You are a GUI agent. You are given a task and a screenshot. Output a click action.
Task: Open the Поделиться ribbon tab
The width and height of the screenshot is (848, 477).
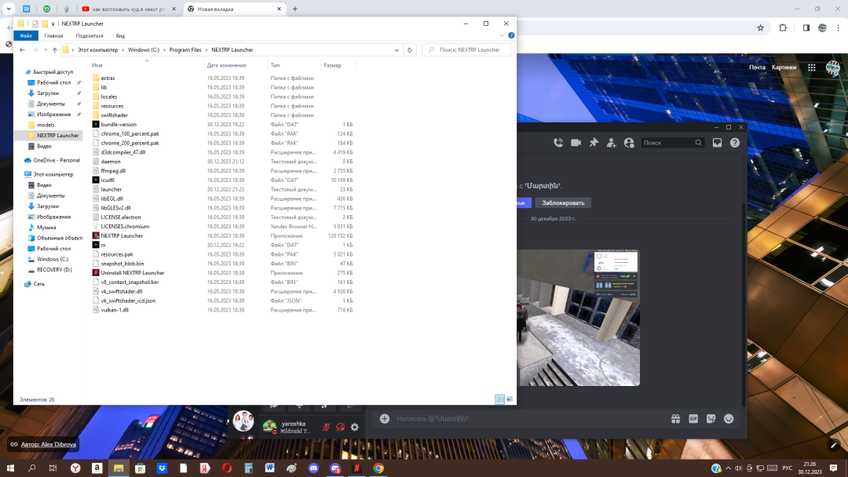[x=90, y=35]
